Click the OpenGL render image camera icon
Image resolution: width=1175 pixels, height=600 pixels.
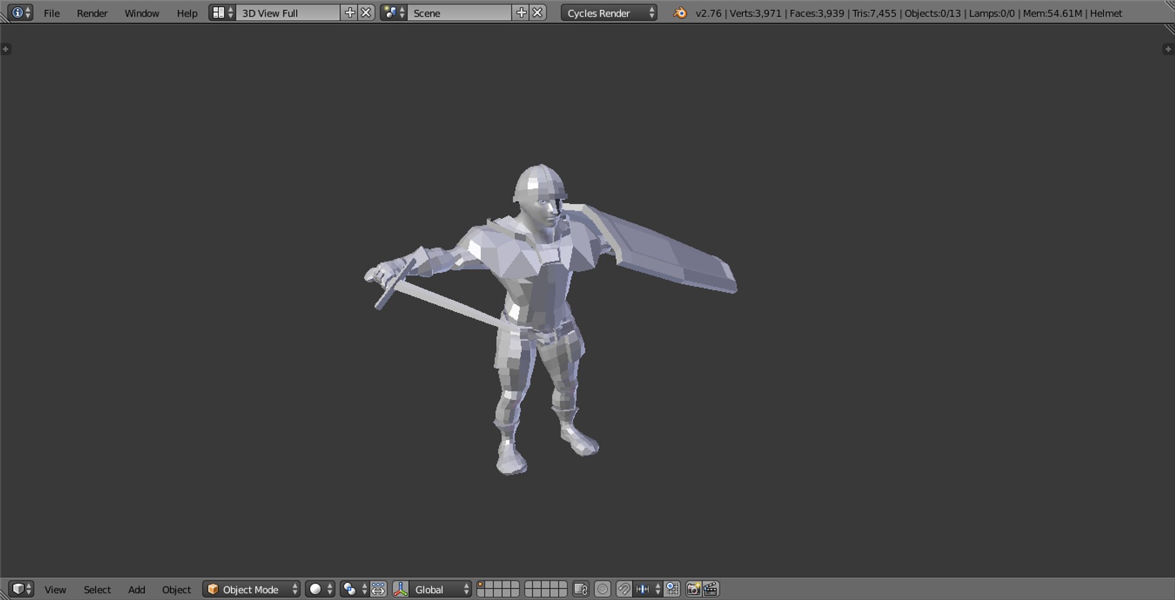coord(693,589)
